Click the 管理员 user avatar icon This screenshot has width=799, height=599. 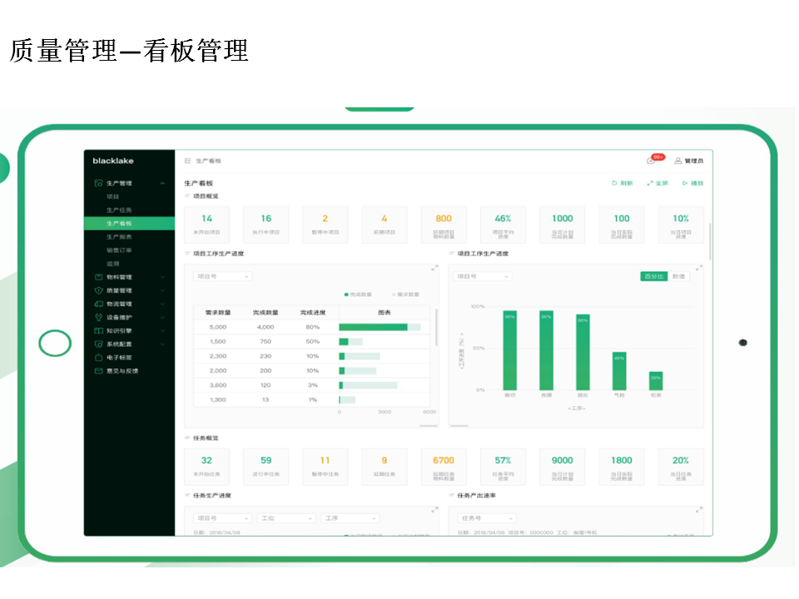point(677,161)
